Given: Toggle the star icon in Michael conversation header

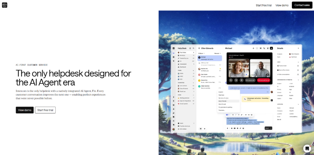Looking at the screenshot, I should [253, 48].
